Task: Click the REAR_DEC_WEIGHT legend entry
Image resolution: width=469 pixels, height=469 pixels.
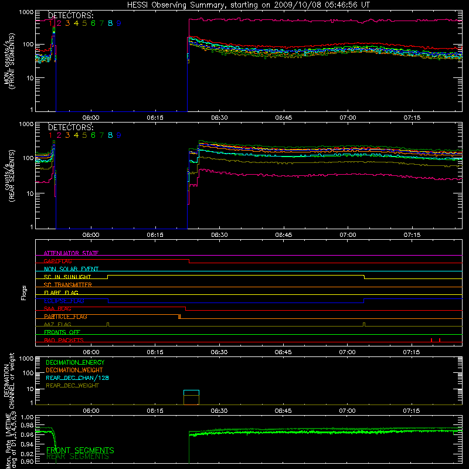Action: click(72, 386)
